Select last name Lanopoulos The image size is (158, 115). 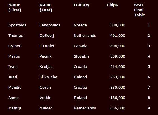coord(50,25)
